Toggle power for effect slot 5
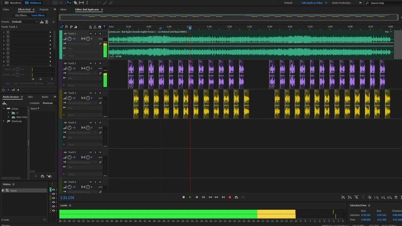The image size is (402, 226). click(x=8, y=49)
